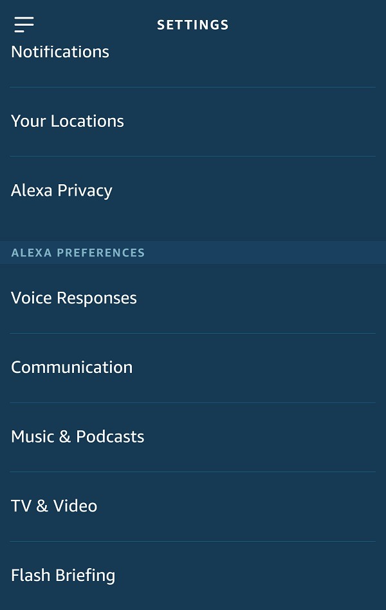Open Notifications settings

(60, 52)
